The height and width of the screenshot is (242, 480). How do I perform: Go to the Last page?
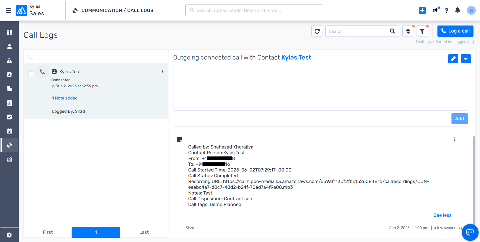(x=144, y=232)
